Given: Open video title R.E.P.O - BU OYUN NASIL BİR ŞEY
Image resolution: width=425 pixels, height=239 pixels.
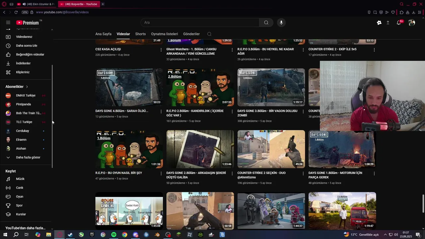Looking at the screenshot, I should (119, 173).
